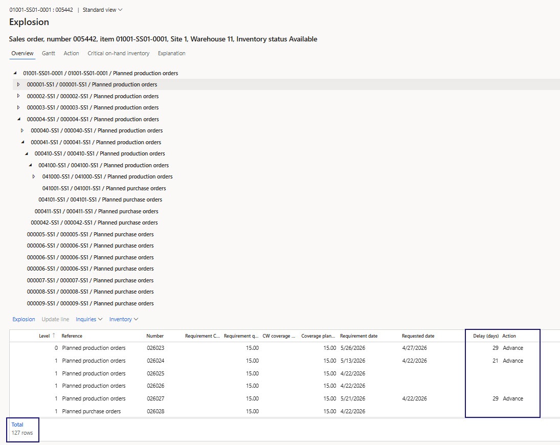Click the Explosion button above the grid
The width and height of the screenshot is (560, 445).
(x=24, y=319)
